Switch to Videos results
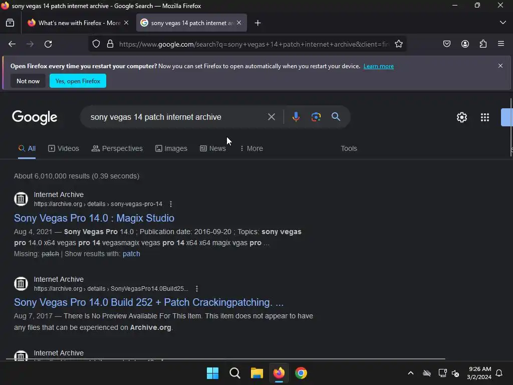Image resolution: width=513 pixels, height=385 pixels. tap(64, 148)
